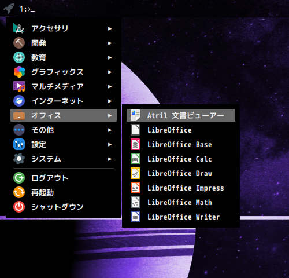The height and width of the screenshot is (278, 289).
Task: Select the オフィス menu category label
Action: point(46,115)
